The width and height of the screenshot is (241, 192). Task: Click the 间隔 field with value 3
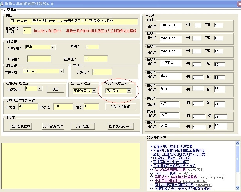pyautogui.click(x=92, y=47)
